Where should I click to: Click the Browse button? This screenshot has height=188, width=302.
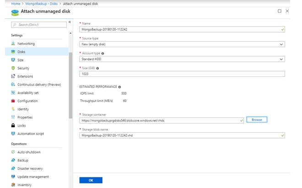257,120
